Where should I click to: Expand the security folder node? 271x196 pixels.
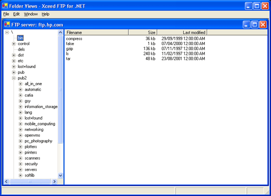coord(21,164)
